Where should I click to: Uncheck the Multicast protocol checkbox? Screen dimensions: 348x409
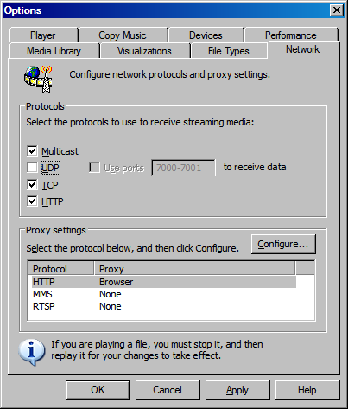[x=32, y=150]
